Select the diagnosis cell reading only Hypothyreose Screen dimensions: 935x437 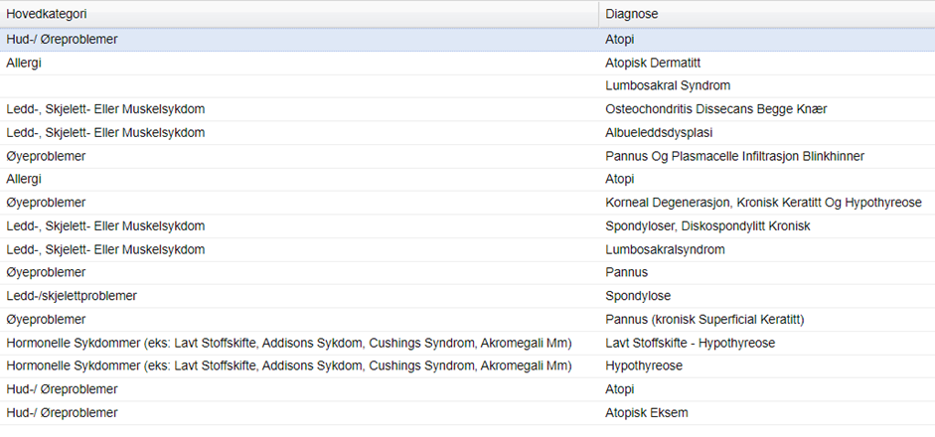[x=643, y=365]
